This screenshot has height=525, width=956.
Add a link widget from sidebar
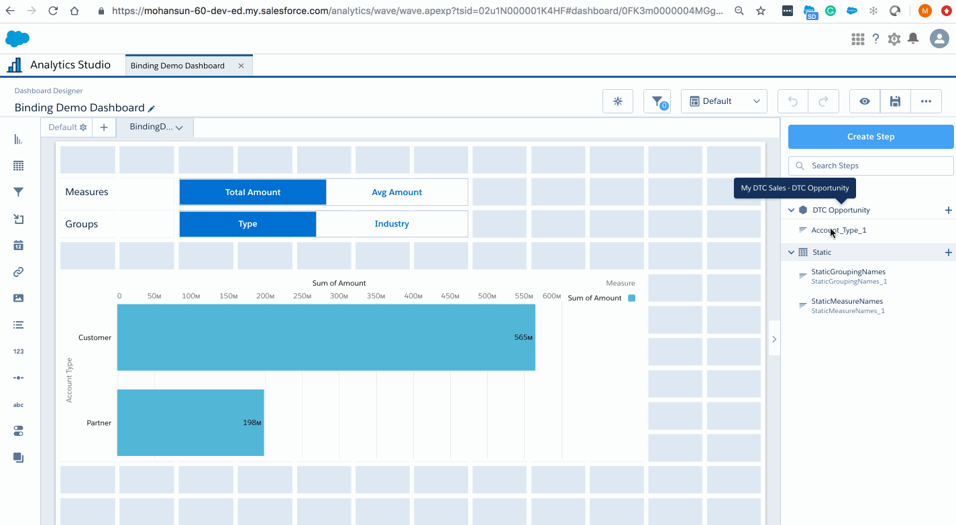click(18, 272)
